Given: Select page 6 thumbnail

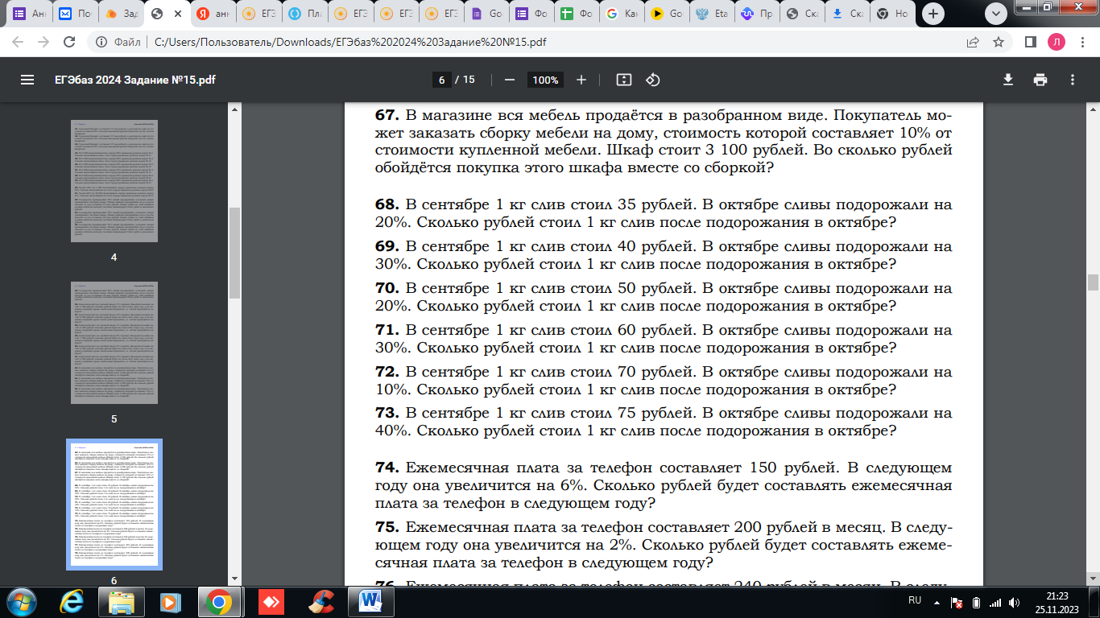Looking at the screenshot, I should coord(114,505).
